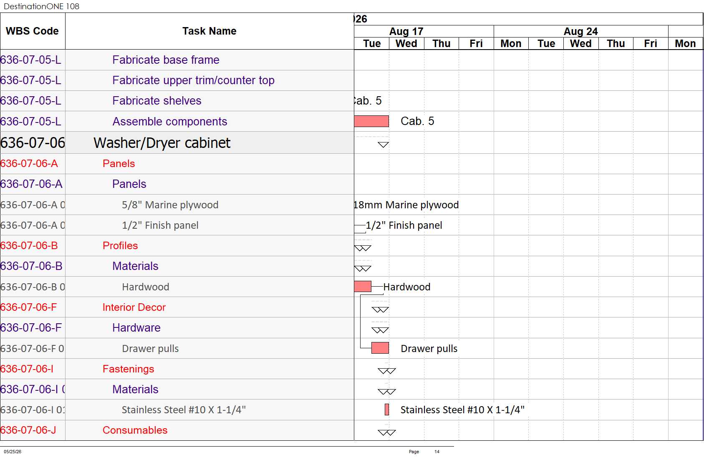Select the Task Name column header
This screenshot has width=704, height=457.
click(x=209, y=31)
